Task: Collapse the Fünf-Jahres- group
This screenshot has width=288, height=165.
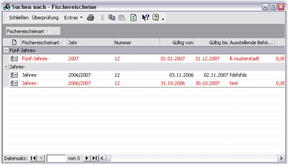Action: (x=6, y=51)
